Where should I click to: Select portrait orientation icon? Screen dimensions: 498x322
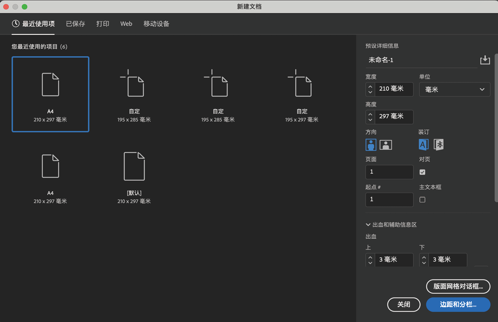tap(371, 145)
